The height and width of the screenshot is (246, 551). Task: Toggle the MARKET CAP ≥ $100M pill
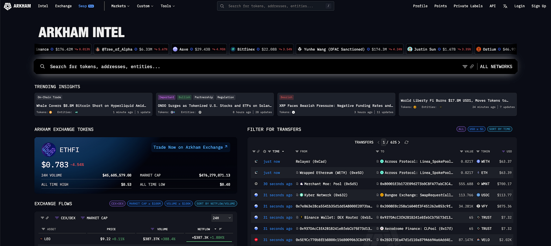[145, 204]
